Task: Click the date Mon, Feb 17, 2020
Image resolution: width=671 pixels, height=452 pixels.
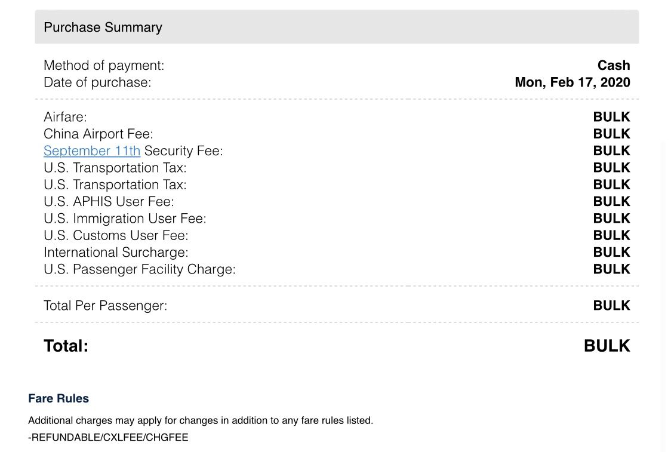Action: (x=572, y=82)
